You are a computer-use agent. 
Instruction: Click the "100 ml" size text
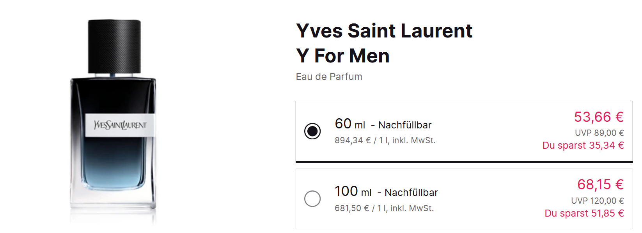[x=353, y=192]
